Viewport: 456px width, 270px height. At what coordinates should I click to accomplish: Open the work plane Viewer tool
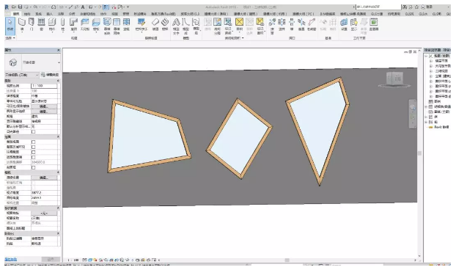click(374, 24)
